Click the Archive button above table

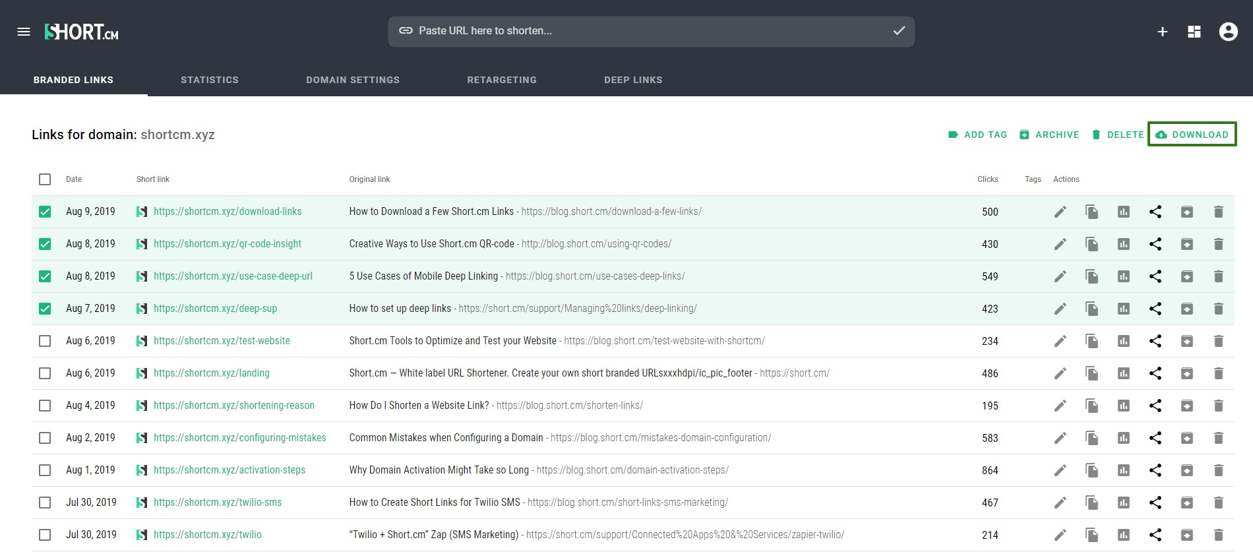tap(1049, 135)
